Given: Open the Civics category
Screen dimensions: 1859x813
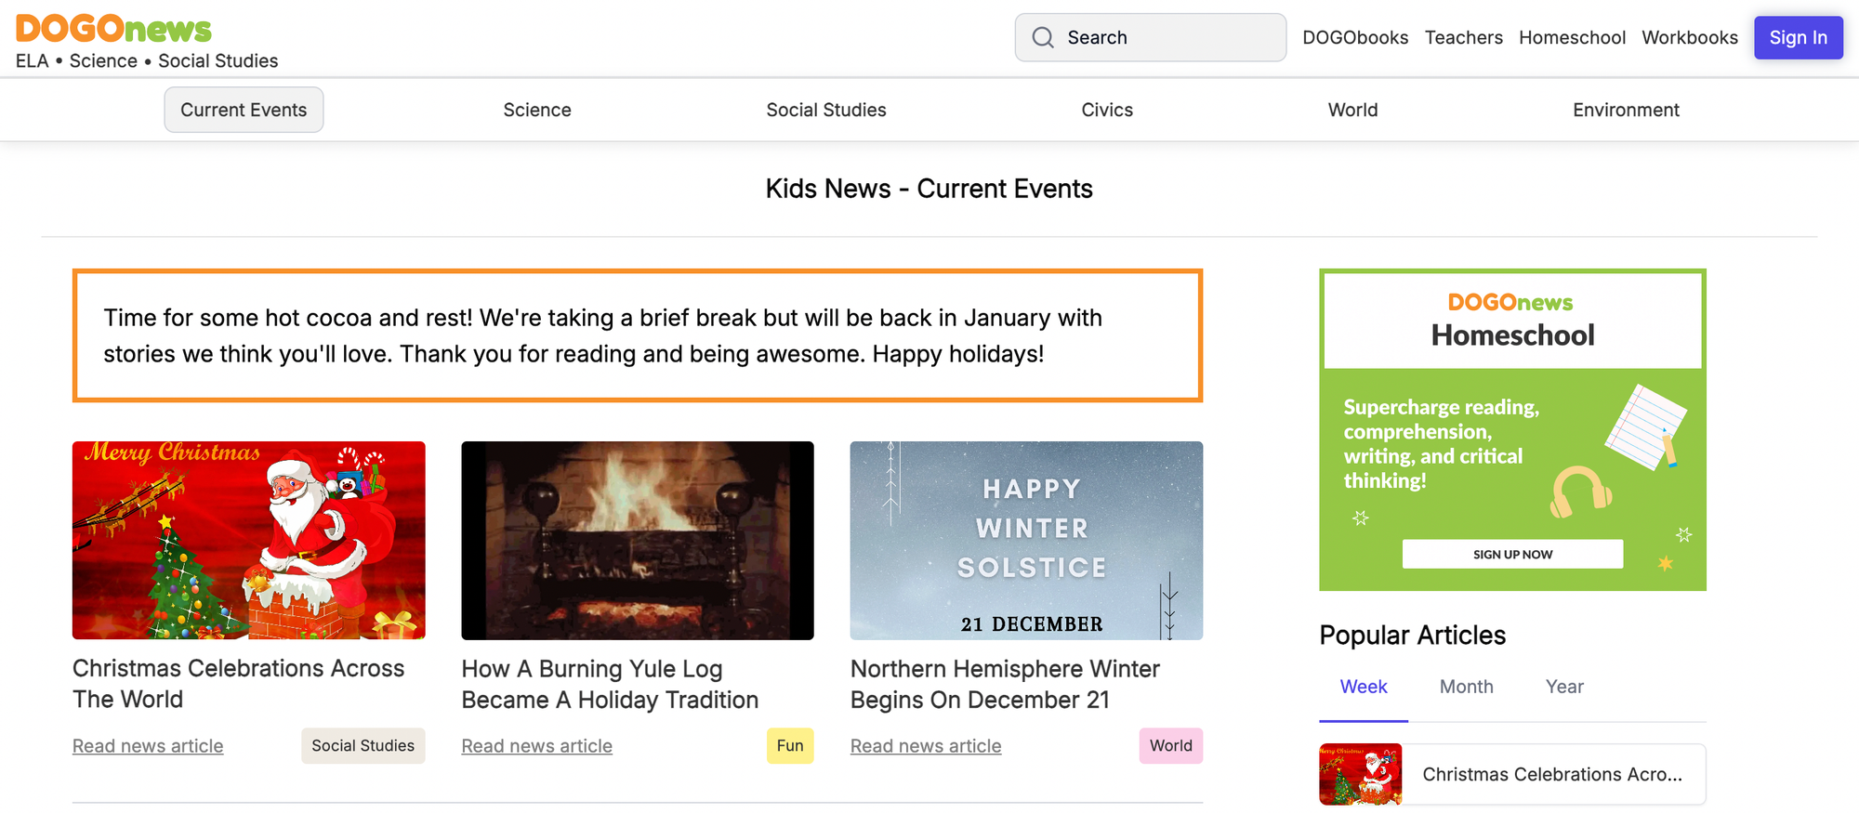Looking at the screenshot, I should coord(1107,110).
